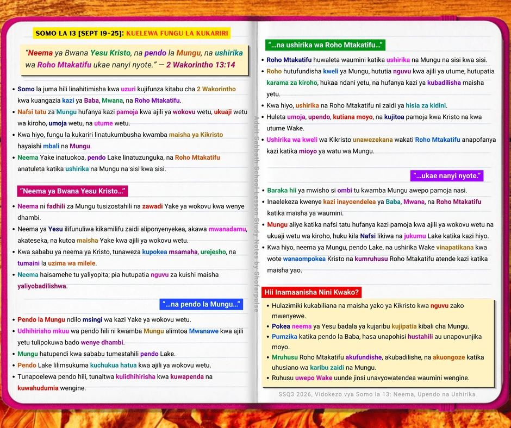
Task: Select the dark blue word 'msingi'
Action: pos(92,319)
